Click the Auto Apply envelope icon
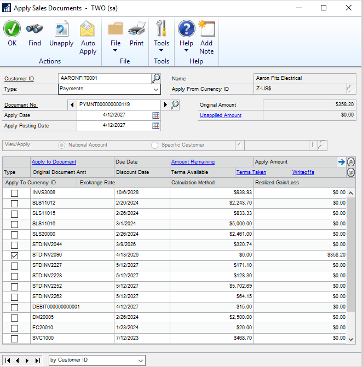The height and width of the screenshot is (367, 363). pos(88,29)
